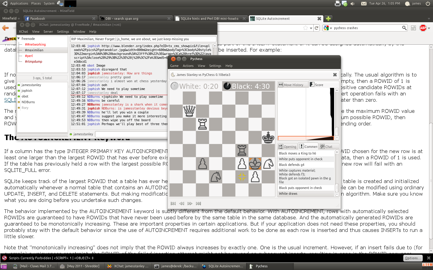Viewport: 433px width, 270px height.
Task: Open the Actions menu in Pychess
Action: (x=188, y=66)
